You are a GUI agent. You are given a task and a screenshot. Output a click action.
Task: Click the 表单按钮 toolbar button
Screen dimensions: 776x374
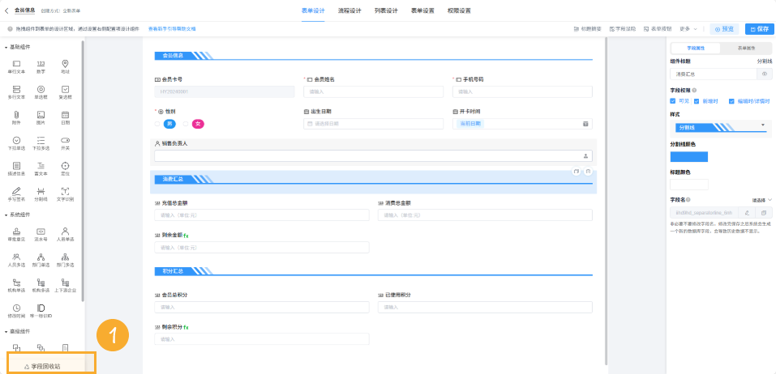point(658,29)
